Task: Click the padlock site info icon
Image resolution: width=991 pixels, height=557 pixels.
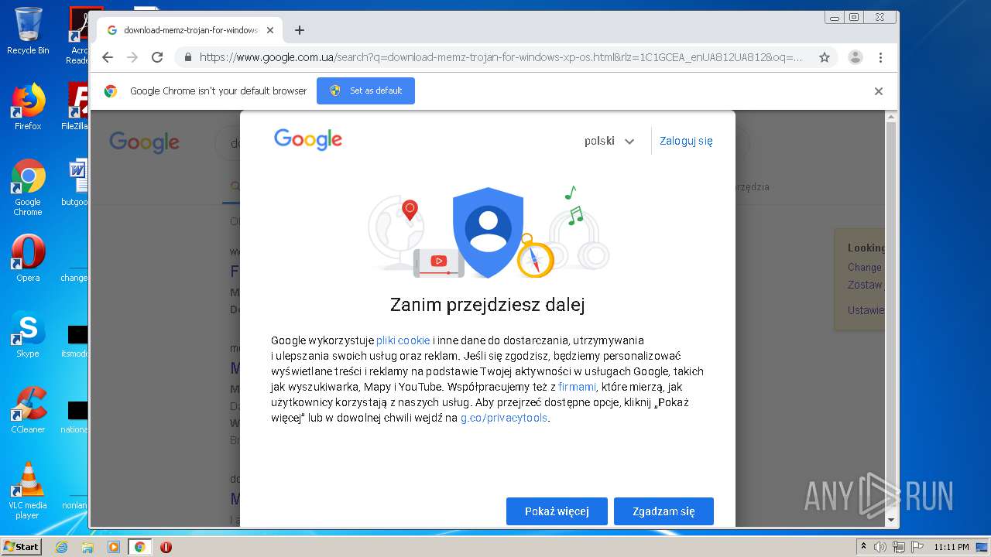Action: tap(187, 57)
